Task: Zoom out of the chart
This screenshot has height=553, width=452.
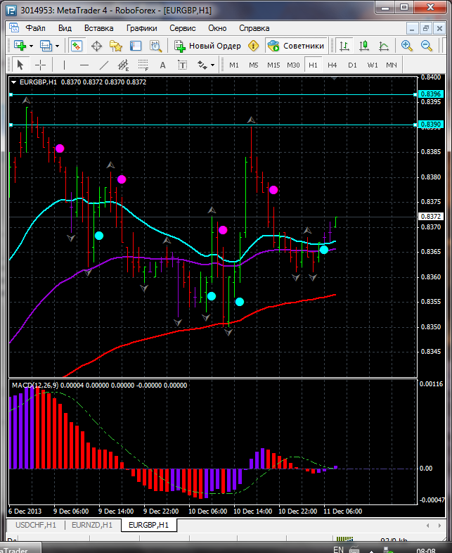Action: click(427, 46)
